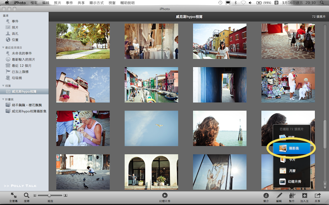Select 已加上旗標 flagged item in sidebar

(20, 71)
